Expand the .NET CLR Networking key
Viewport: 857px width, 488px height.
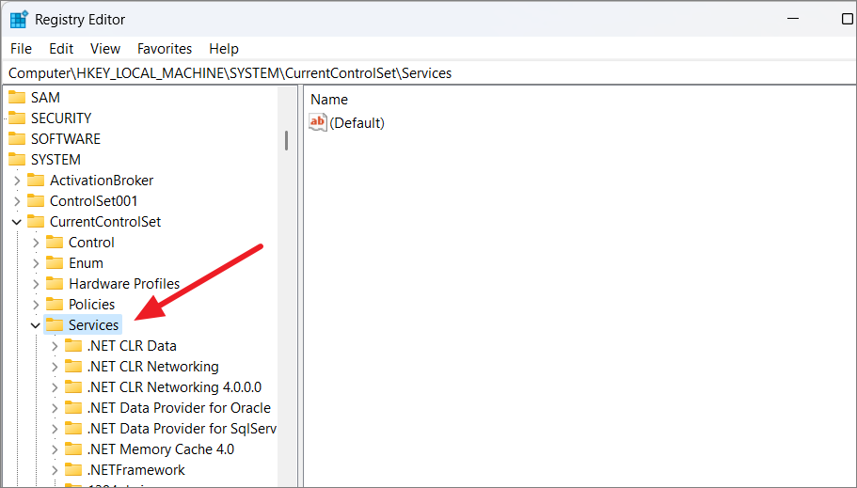tap(55, 367)
